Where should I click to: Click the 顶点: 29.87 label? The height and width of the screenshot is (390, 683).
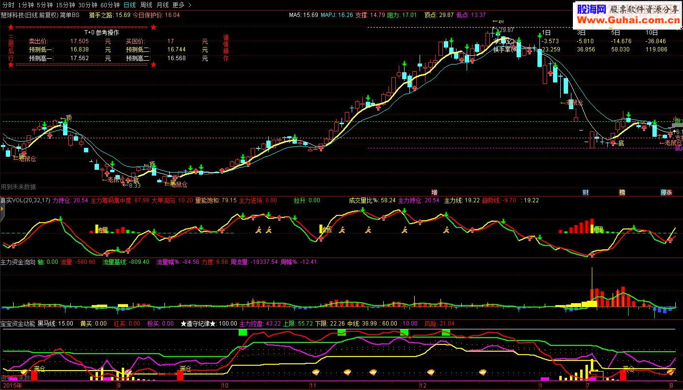pos(439,15)
